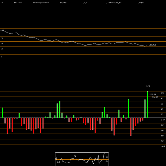Click the 'SI(TM)' header text

(x=63, y=3)
